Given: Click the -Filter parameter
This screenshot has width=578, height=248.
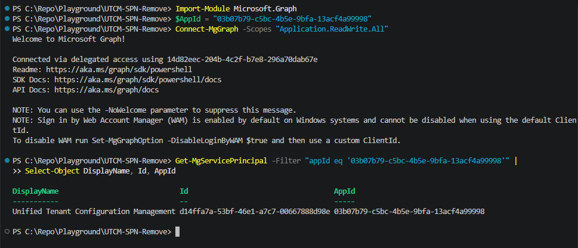Looking at the screenshot, I should point(286,161).
